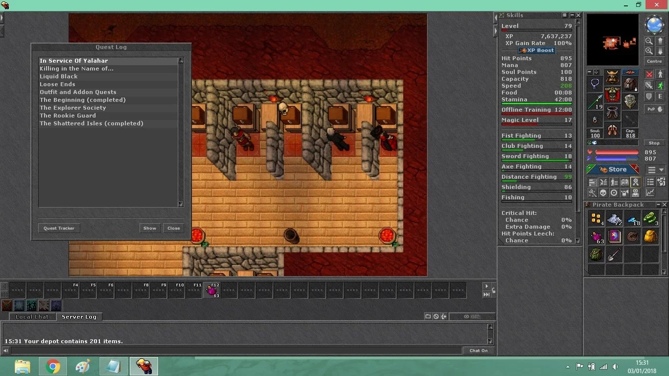The width and height of the screenshot is (669, 376).
Task: Open the Battle list icon
Action: [x=603, y=182]
